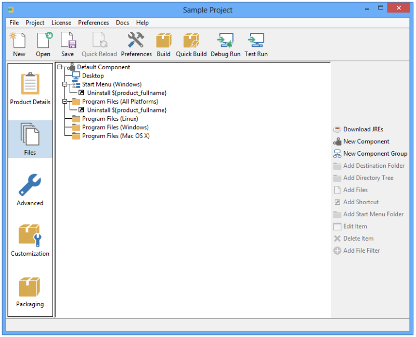Click the Add Destination Folder text
The width and height of the screenshot is (416, 337).
pyautogui.click(x=374, y=166)
